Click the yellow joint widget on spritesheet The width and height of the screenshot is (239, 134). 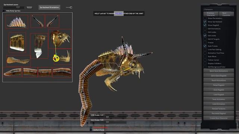coord(56,58)
